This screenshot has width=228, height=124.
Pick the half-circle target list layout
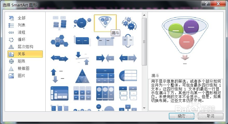128,76
